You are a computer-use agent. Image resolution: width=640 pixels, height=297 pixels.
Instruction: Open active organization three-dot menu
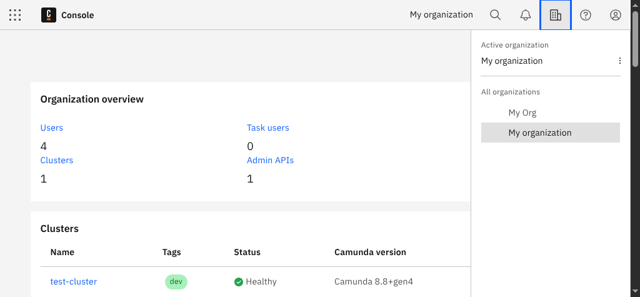(x=619, y=61)
